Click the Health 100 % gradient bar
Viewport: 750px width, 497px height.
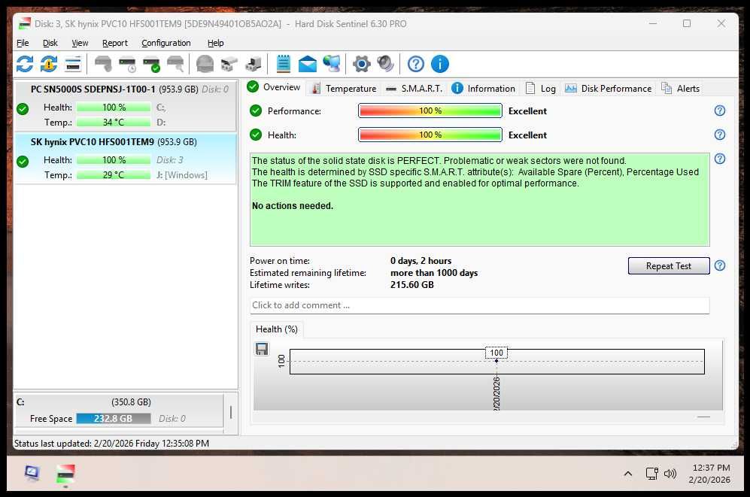coord(430,135)
